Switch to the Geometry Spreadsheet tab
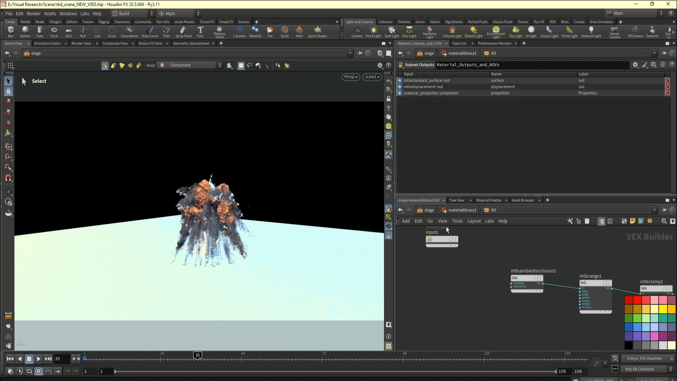 pyautogui.click(x=191, y=43)
